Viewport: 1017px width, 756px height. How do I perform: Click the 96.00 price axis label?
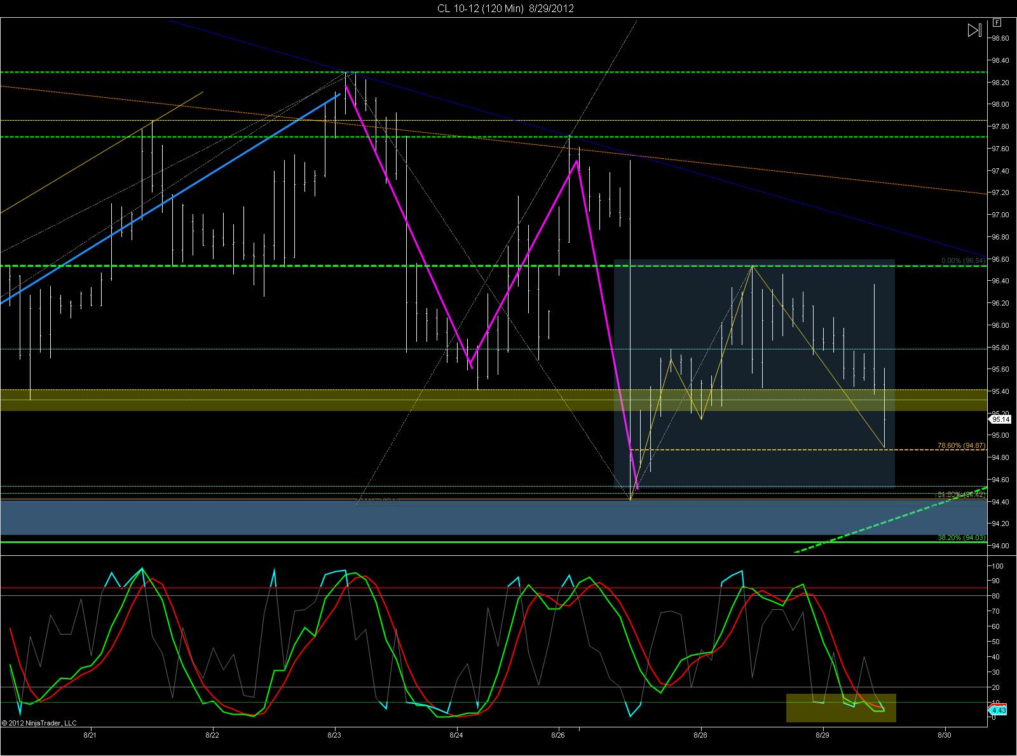[1000, 325]
